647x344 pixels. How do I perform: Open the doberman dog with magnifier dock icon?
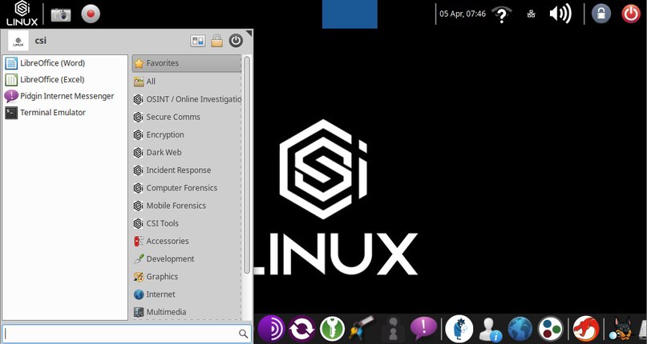click(621, 329)
